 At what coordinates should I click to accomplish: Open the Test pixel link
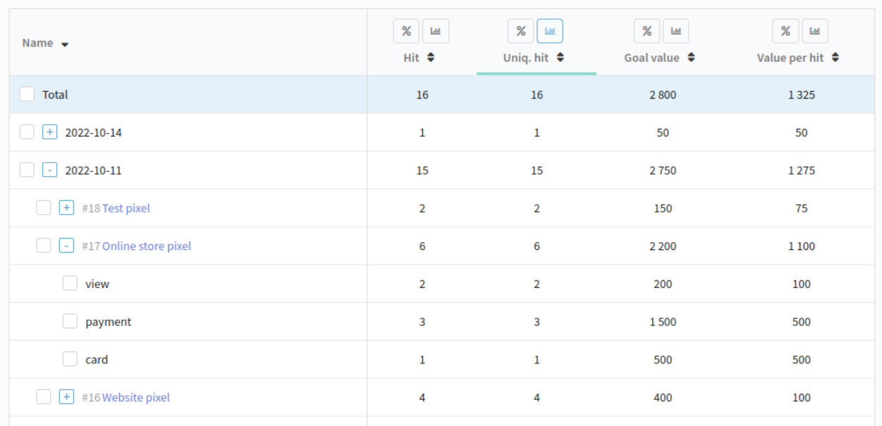[x=126, y=208]
